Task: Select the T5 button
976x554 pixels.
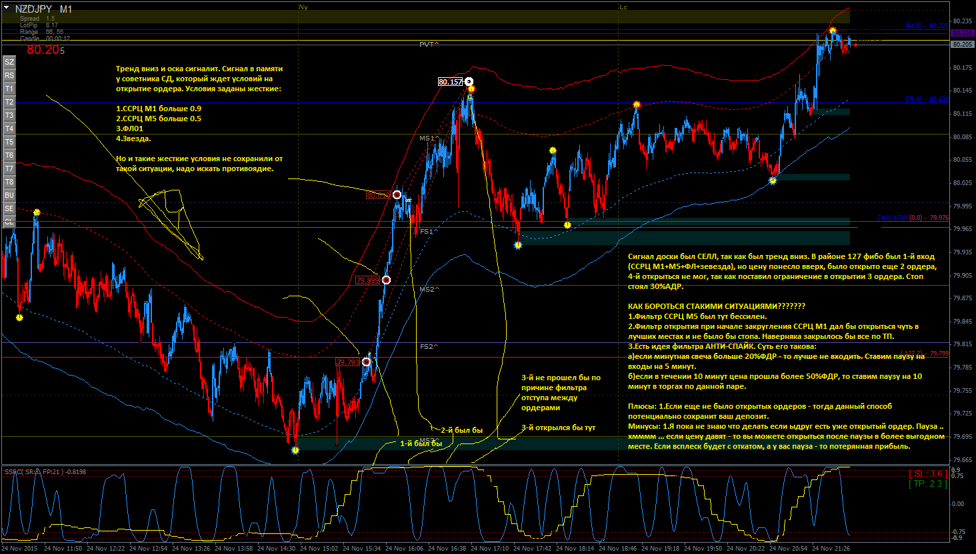Action: (x=9, y=142)
